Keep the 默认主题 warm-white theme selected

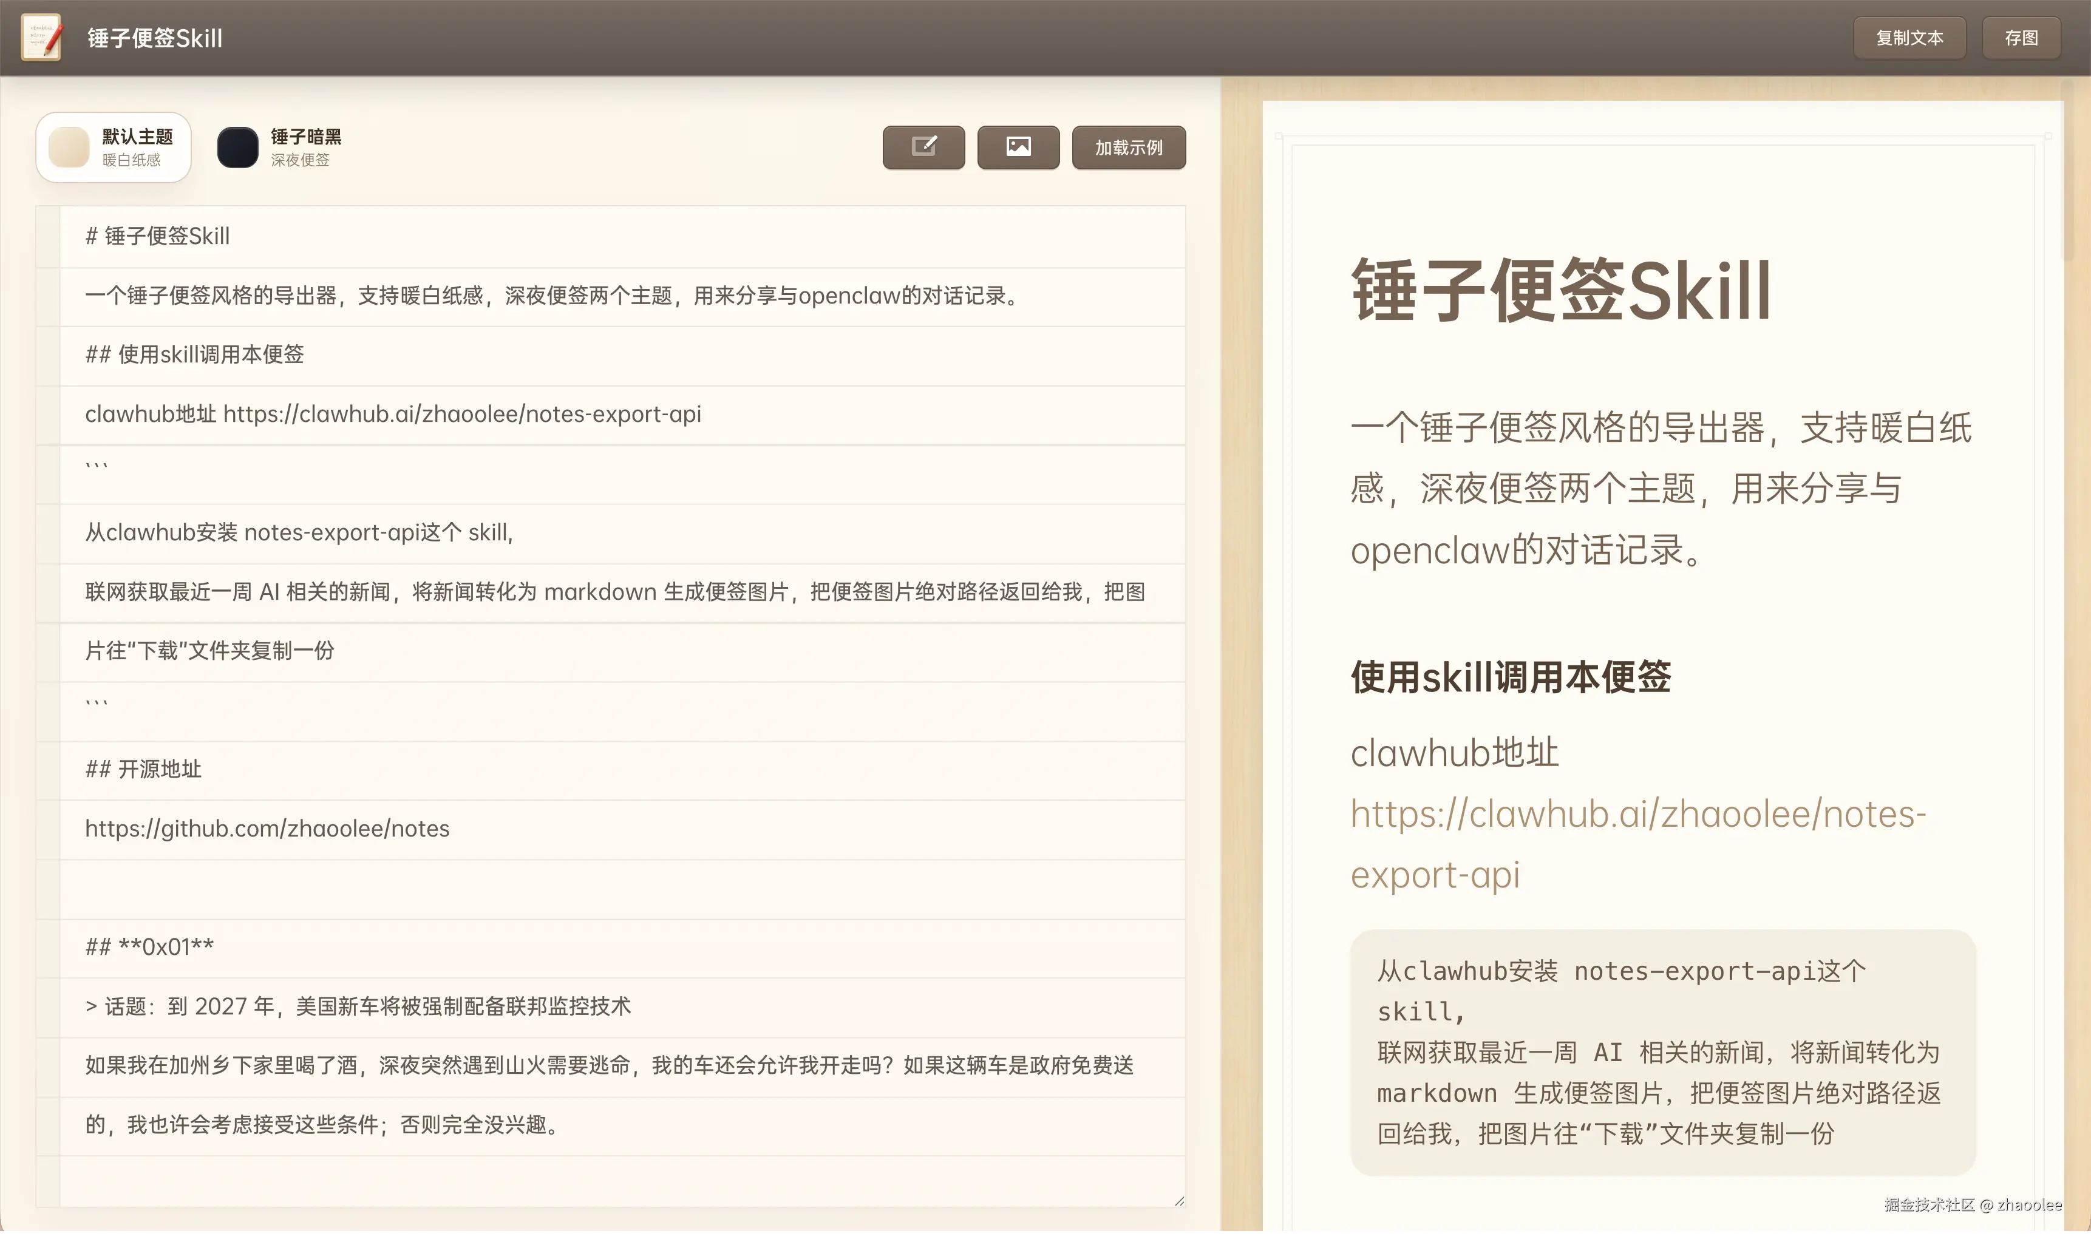tap(113, 148)
